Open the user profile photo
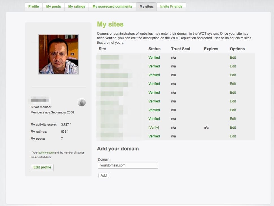The height and width of the screenshot is (206, 274). [58, 54]
